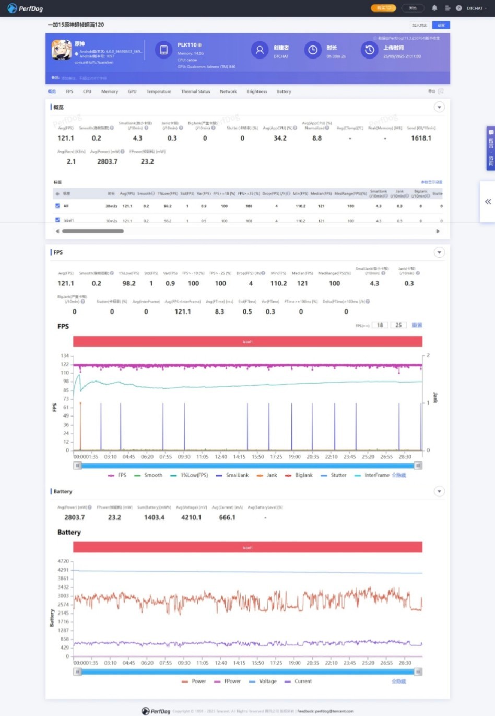Toggle the Current legend series
495x716 pixels.
click(298, 681)
